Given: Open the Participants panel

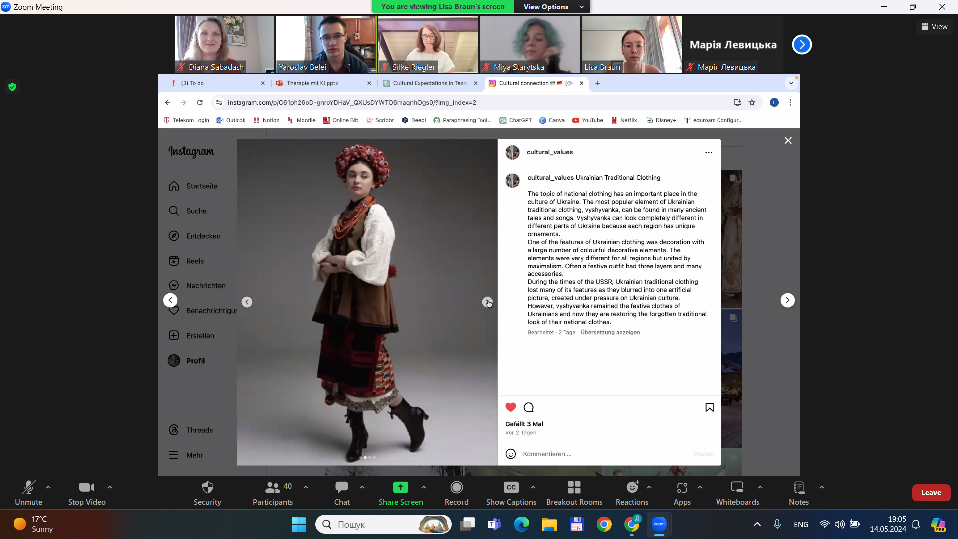Looking at the screenshot, I should tap(272, 492).
